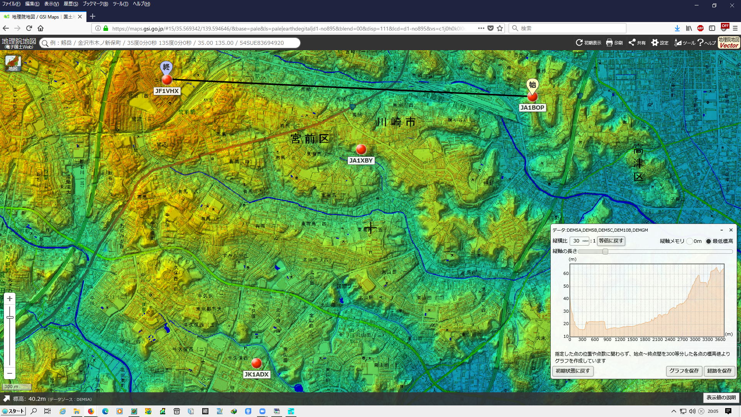Open the 編集 menu

(32, 4)
